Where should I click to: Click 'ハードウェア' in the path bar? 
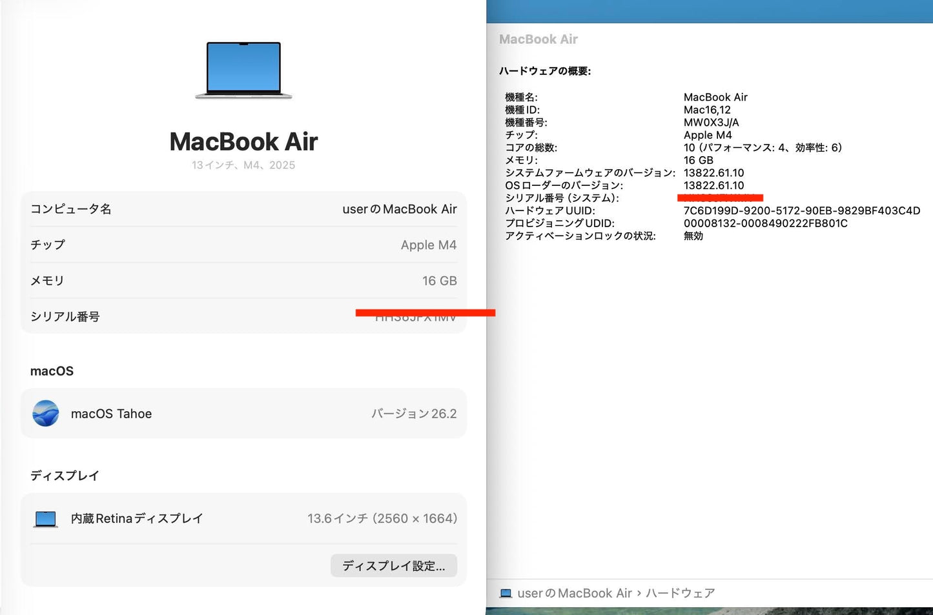click(x=681, y=593)
